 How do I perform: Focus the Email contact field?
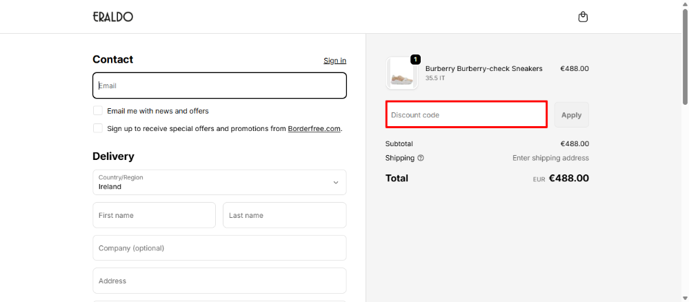pyautogui.click(x=219, y=86)
